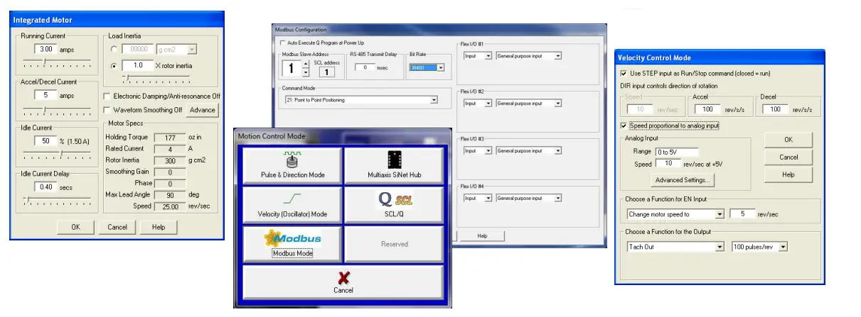
Task: Open Flex I/O #1 General purpose input dropdown
Action: coord(557,55)
